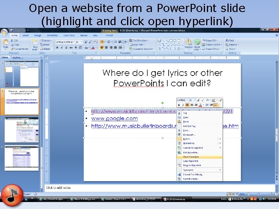This screenshot has width=279, height=209.
Task: Open the Layout dropdown
Action: tap(46, 40)
